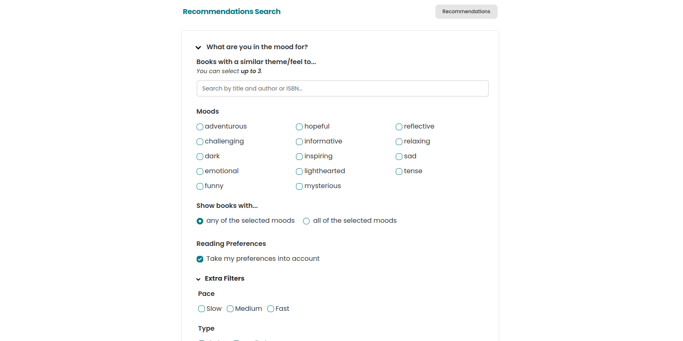The image size is (683, 341).
Task: Select the dark mood checkbox
Action: pyautogui.click(x=200, y=157)
